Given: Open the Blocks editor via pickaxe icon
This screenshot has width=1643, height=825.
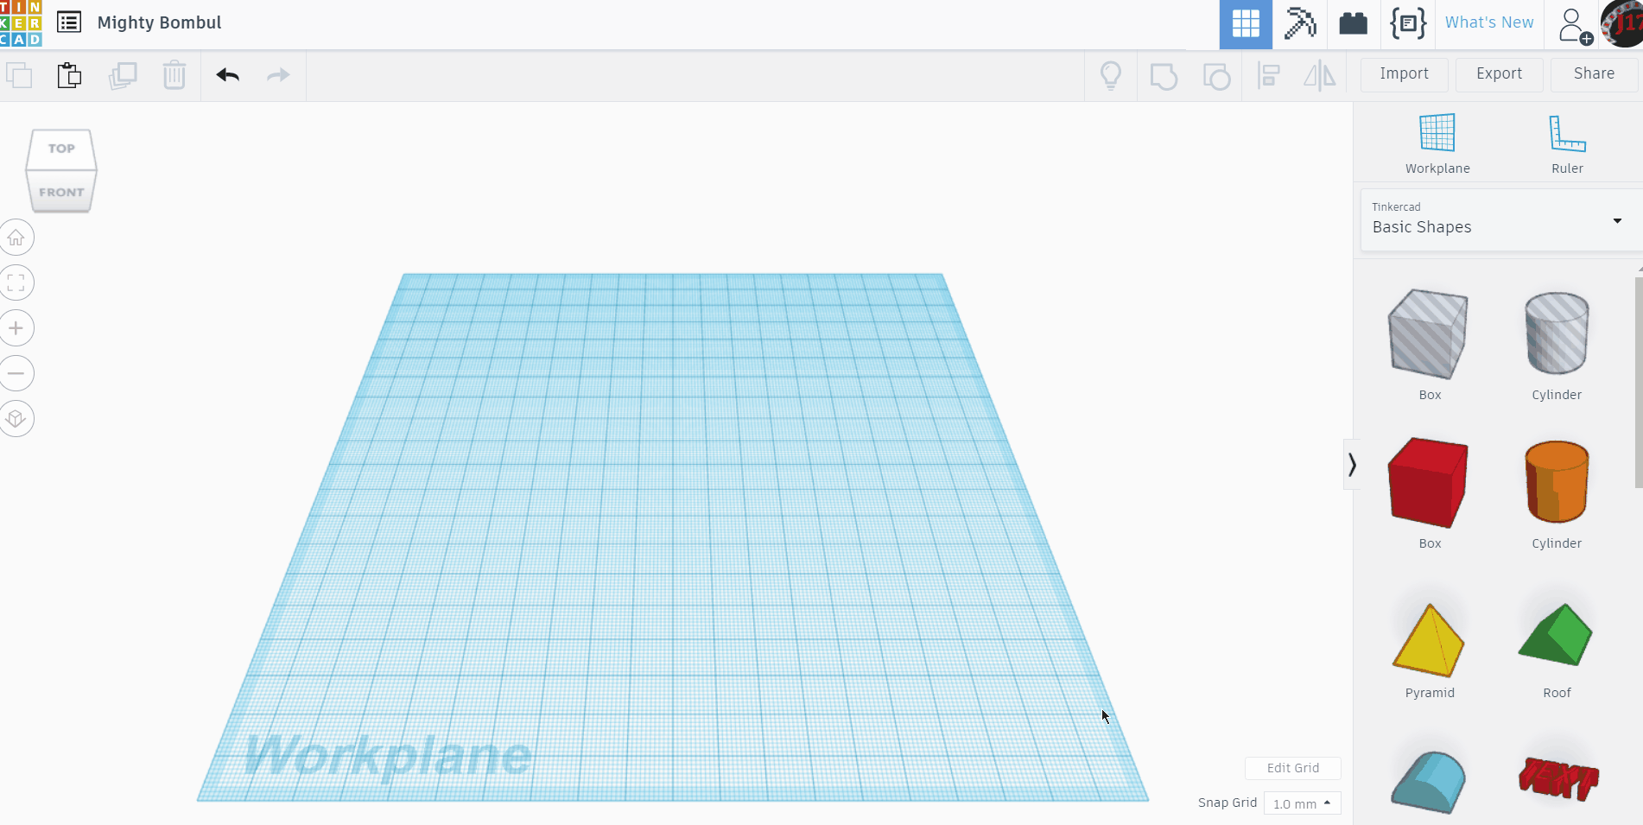Looking at the screenshot, I should point(1298,23).
